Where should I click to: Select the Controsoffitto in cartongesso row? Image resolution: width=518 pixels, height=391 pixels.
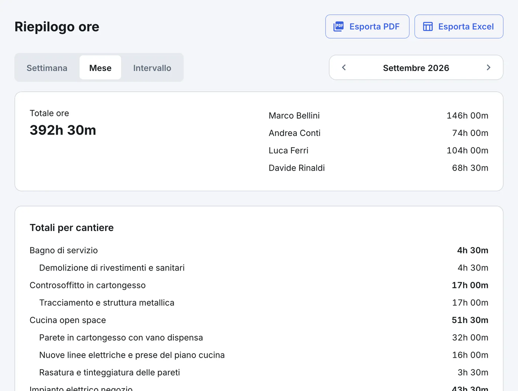[x=259, y=285]
